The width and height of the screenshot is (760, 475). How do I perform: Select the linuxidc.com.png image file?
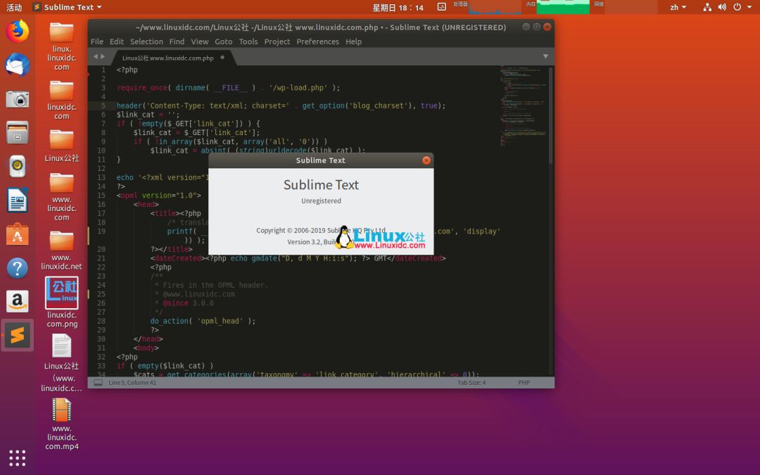point(61,303)
